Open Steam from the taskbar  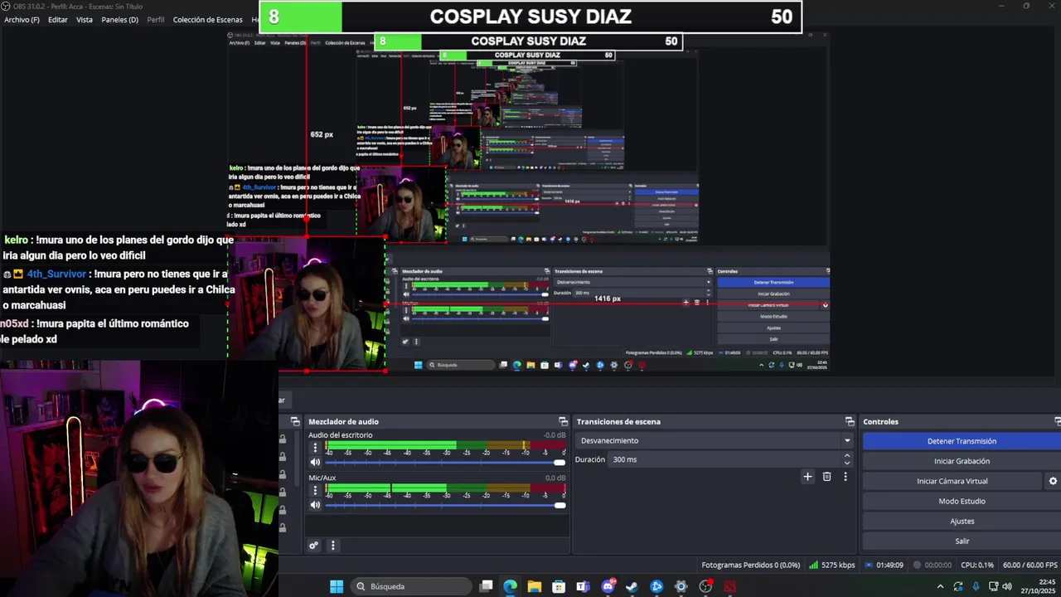pos(632,586)
